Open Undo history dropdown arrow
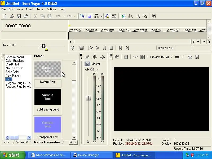The height and width of the screenshot is (159, 212). click(x=64, y=16)
